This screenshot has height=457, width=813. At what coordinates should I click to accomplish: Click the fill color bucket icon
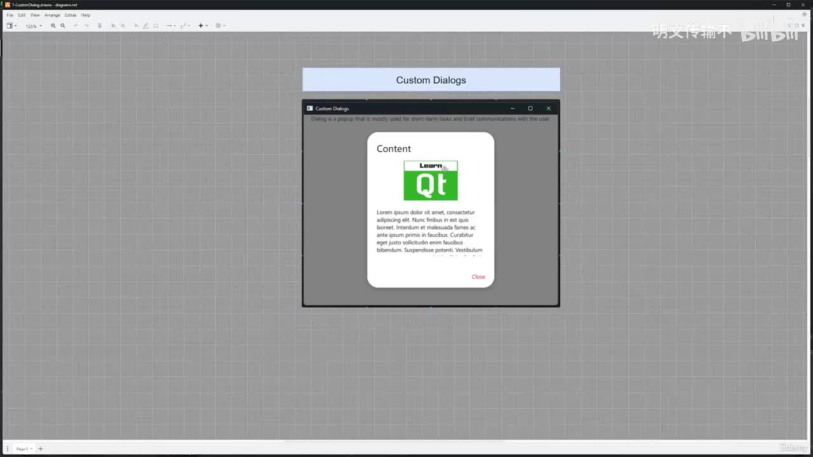(x=136, y=26)
